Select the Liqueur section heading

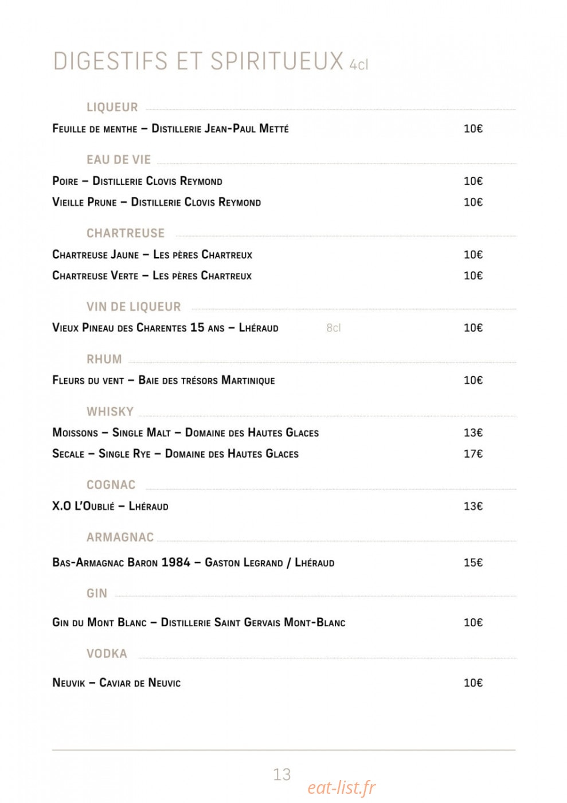click(x=112, y=107)
